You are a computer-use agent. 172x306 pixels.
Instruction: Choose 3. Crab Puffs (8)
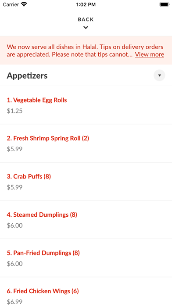click(x=86, y=182)
